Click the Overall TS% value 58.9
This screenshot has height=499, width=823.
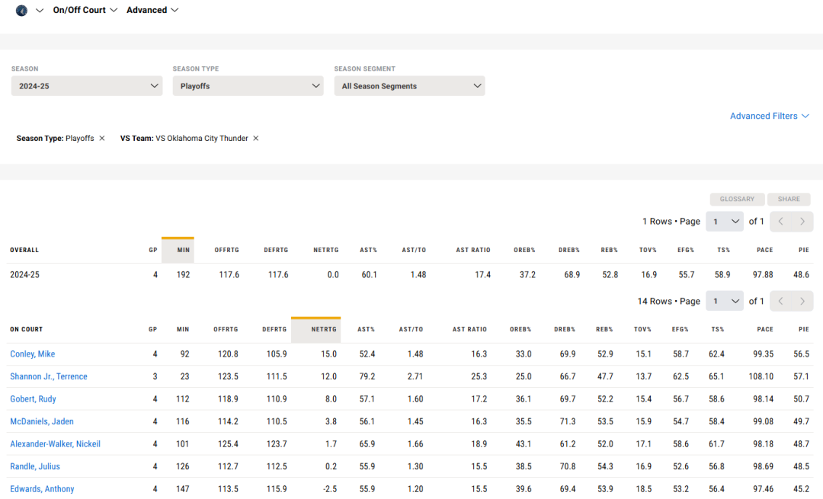click(722, 275)
